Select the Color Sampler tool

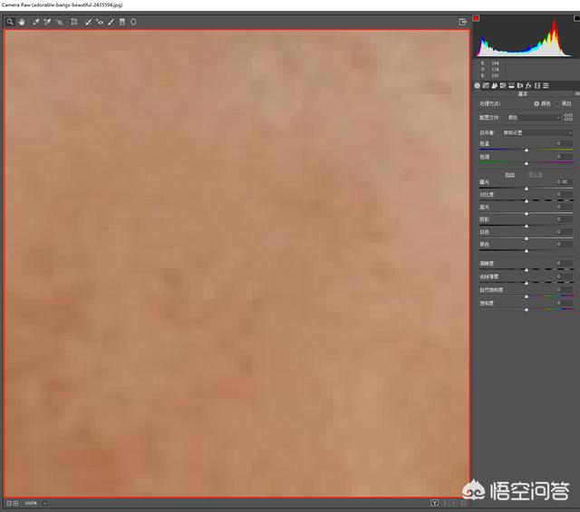(x=47, y=22)
